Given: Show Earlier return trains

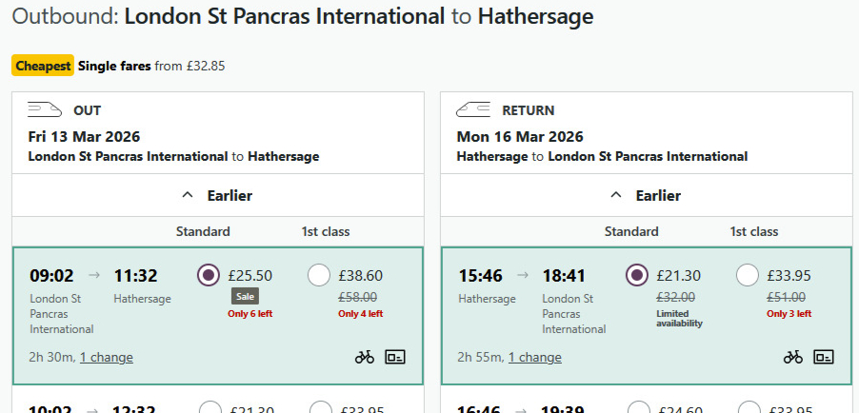Looking at the screenshot, I should (646, 195).
